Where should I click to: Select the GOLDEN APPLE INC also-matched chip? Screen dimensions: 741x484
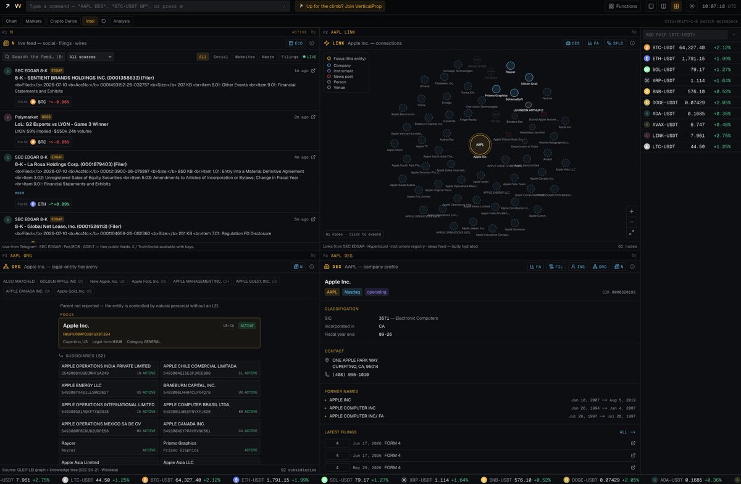61,281
